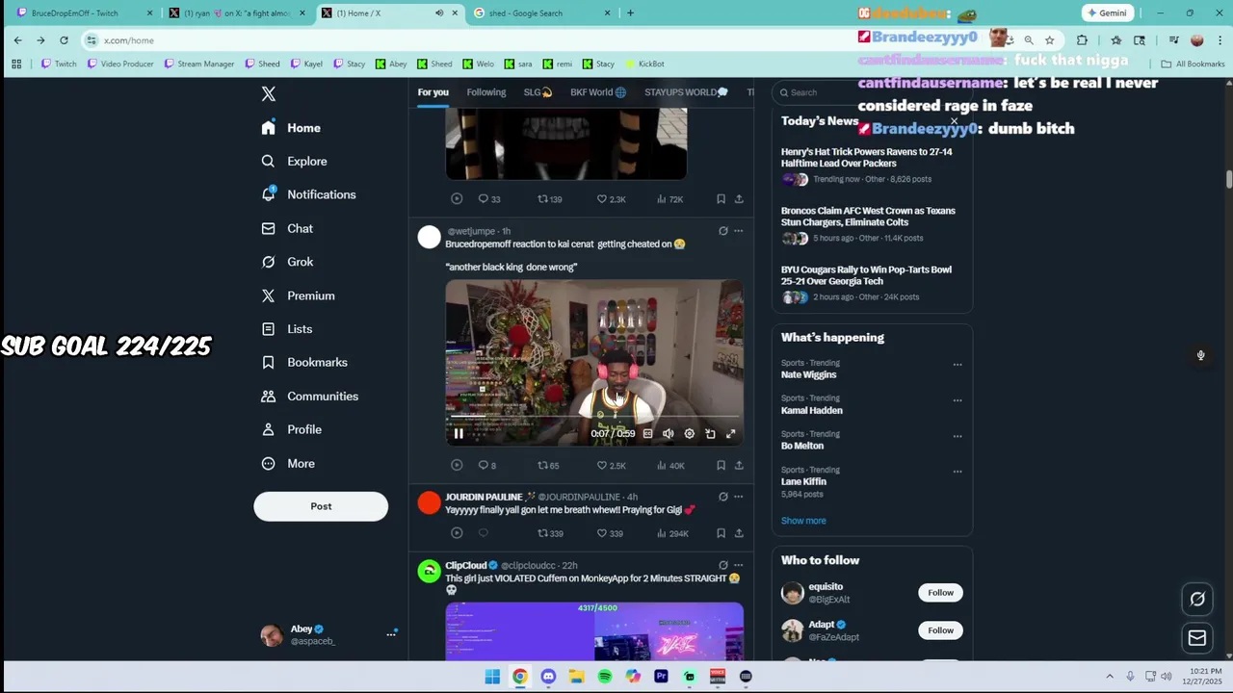Pause the playing video
The image size is (1233, 693).
coord(459,434)
